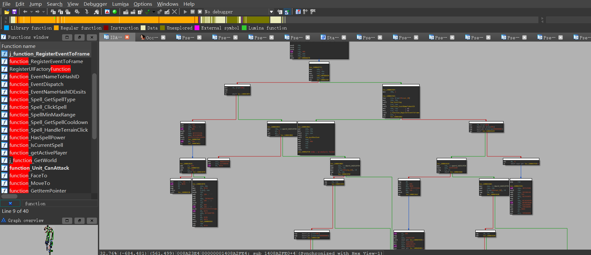The width and height of the screenshot is (591, 255).
Task: Open the Search menu
Action: pyautogui.click(x=55, y=4)
